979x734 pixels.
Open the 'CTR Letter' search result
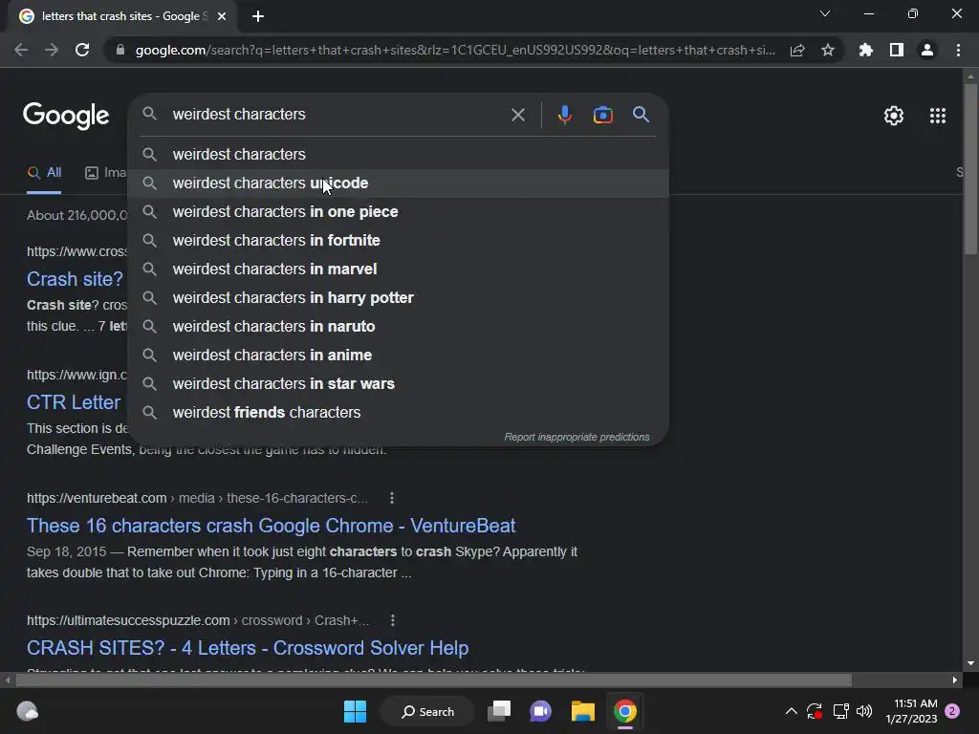coord(74,402)
